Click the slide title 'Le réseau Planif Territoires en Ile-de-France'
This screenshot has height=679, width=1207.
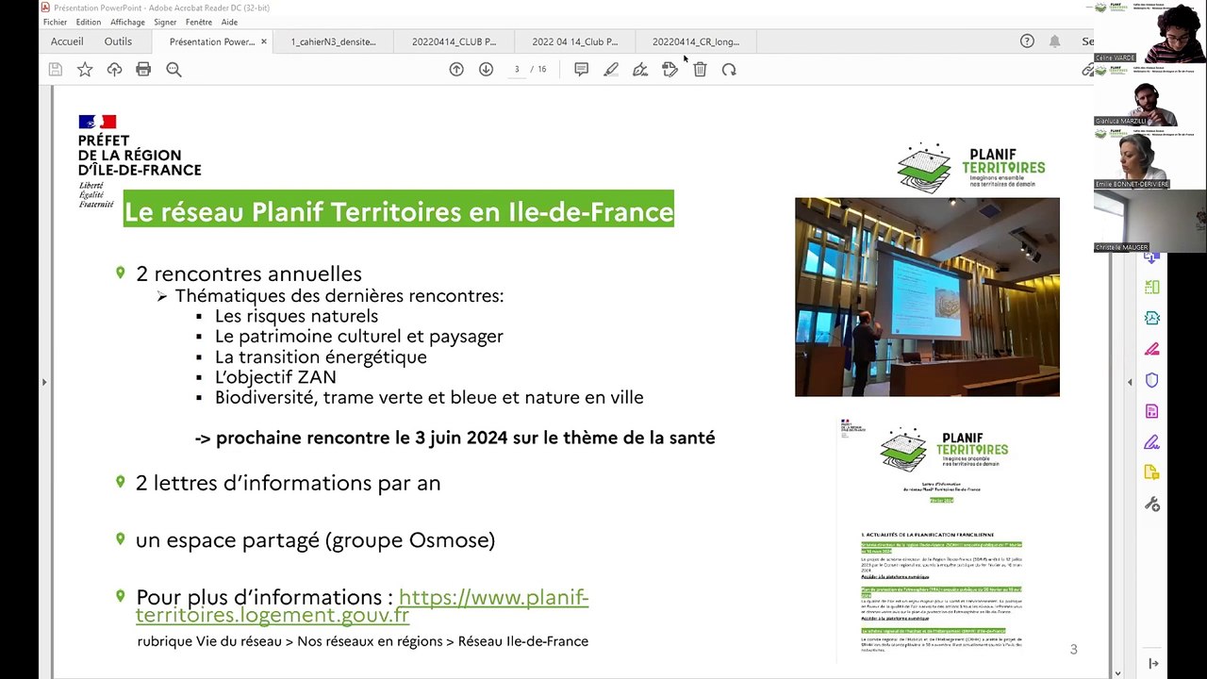[399, 211]
